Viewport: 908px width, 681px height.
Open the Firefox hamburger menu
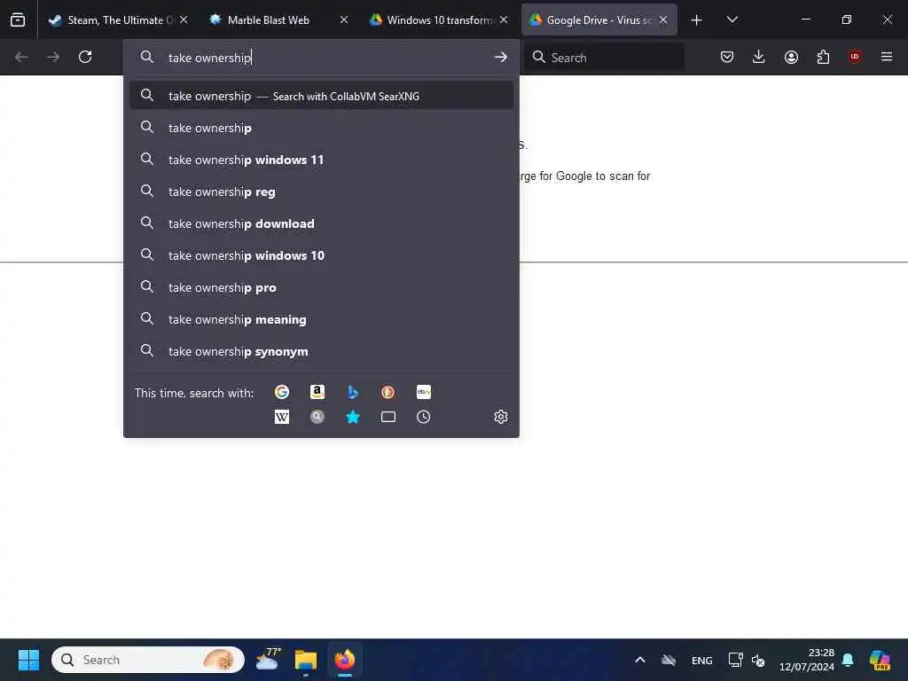887,57
